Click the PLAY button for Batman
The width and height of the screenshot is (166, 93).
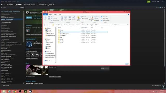pyautogui.click(x=29, y=18)
